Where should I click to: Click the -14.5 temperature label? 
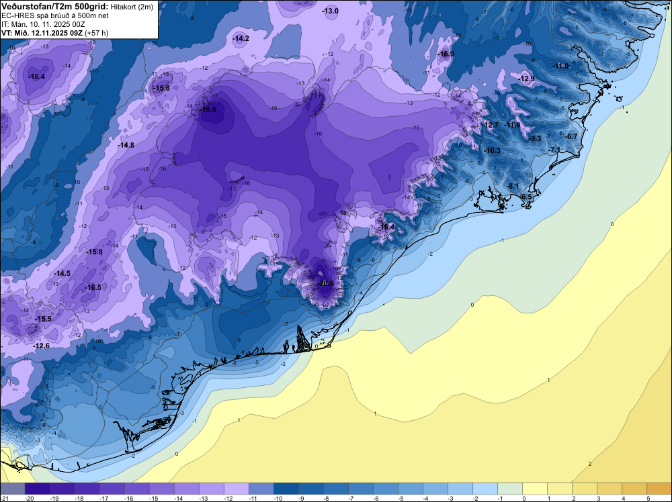(x=62, y=273)
